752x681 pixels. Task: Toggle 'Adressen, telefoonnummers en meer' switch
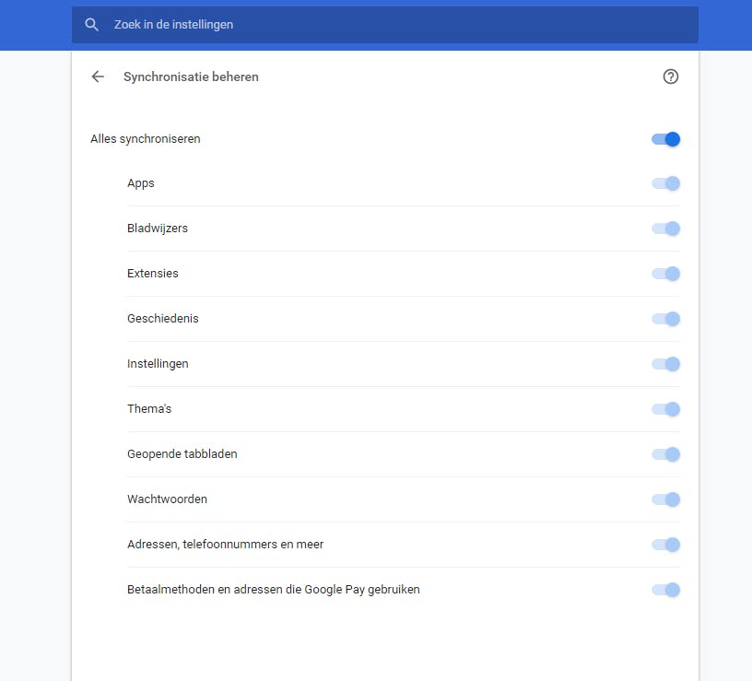pyautogui.click(x=665, y=545)
